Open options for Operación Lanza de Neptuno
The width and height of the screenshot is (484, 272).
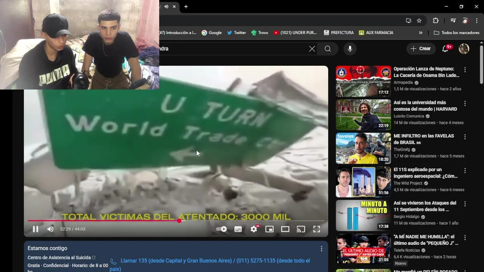click(465, 70)
